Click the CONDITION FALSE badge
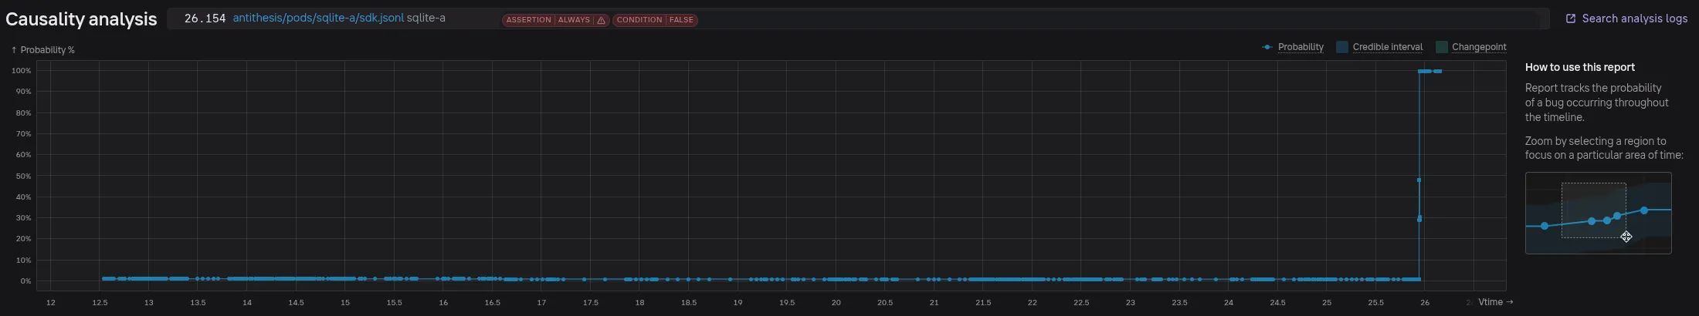 pos(655,20)
